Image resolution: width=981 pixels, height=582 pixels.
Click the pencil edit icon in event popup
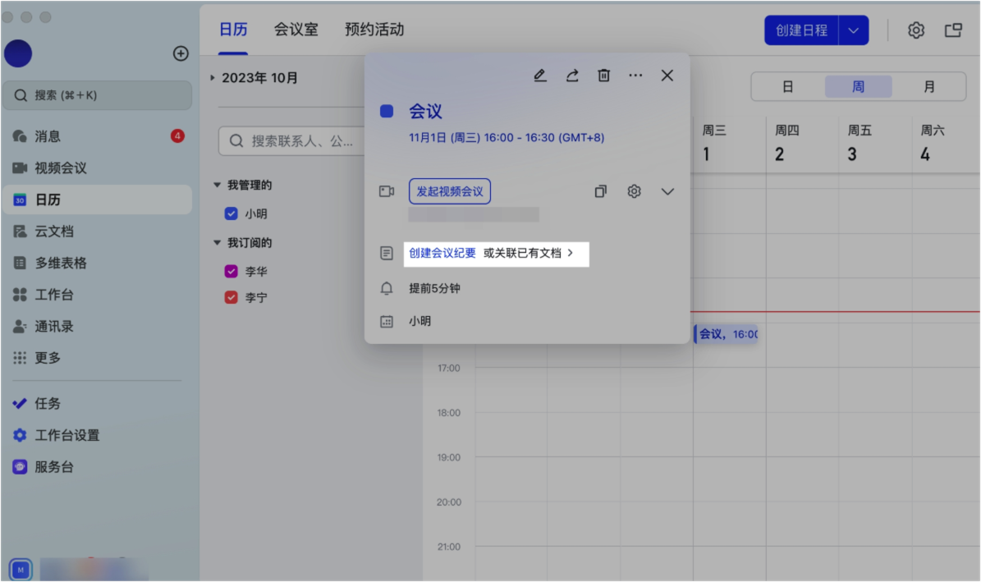pos(539,76)
